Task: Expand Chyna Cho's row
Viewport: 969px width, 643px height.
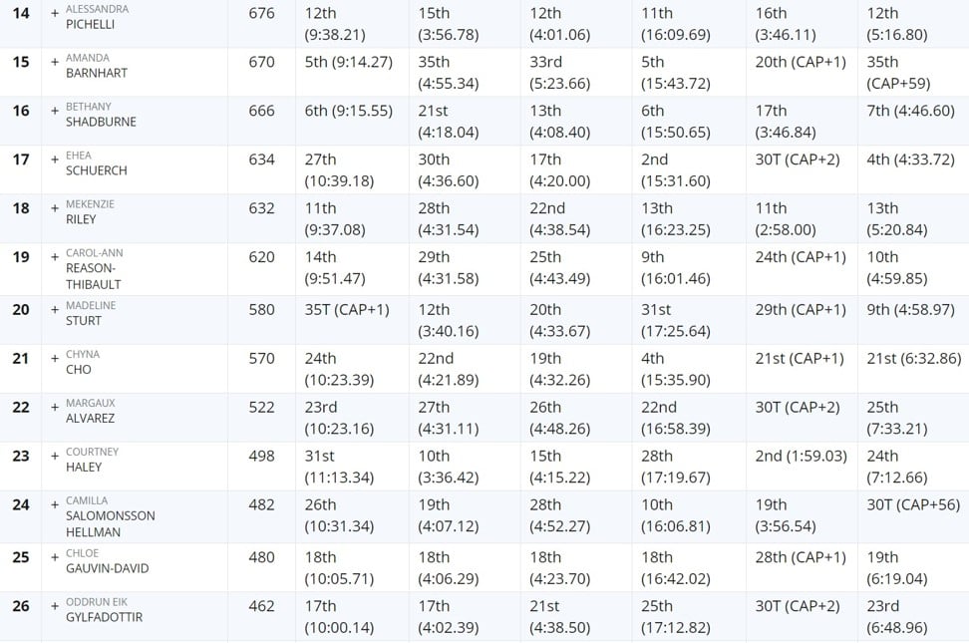Action: pyautogui.click(x=55, y=359)
